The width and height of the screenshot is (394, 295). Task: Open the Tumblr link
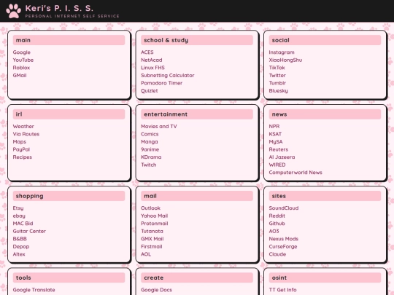click(x=277, y=83)
